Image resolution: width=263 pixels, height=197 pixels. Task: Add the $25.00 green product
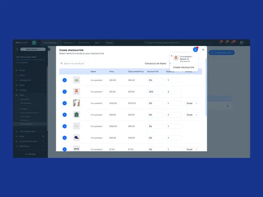pos(65,115)
